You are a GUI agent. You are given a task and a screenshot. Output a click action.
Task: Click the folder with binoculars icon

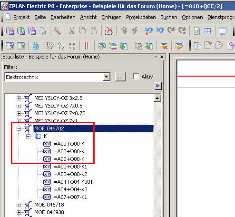click(102, 46)
